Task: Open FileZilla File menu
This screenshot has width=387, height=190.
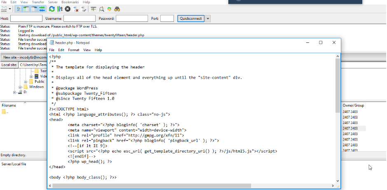Action: [x=4, y=2]
